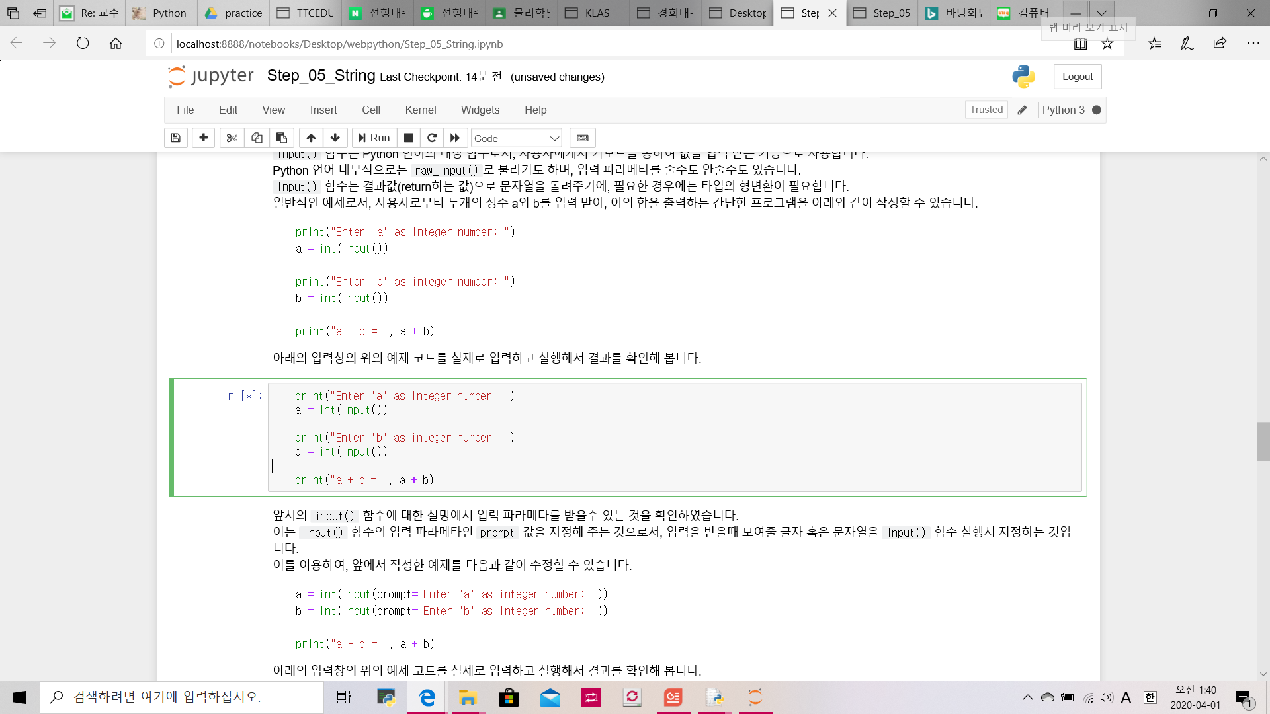Close the current Step browser tab
The width and height of the screenshot is (1270, 714).
[x=833, y=13]
